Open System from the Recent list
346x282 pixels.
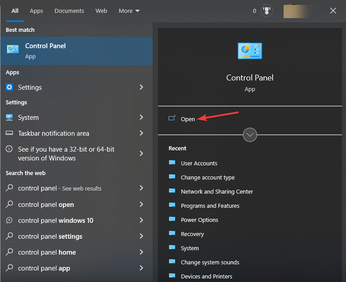[190, 248]
